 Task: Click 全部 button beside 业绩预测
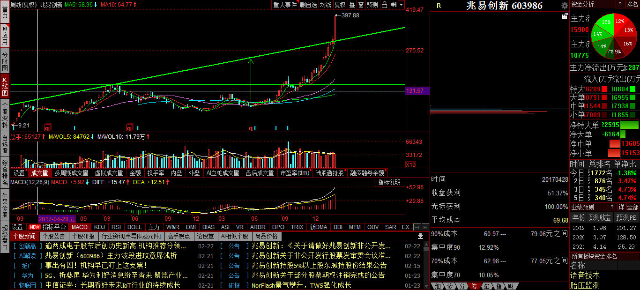633,207
